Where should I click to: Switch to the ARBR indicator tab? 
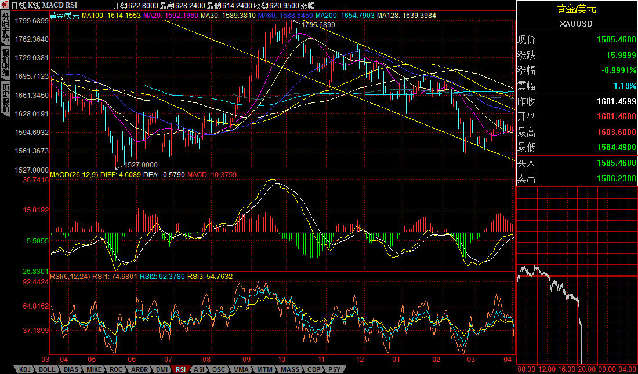point(139,369)
